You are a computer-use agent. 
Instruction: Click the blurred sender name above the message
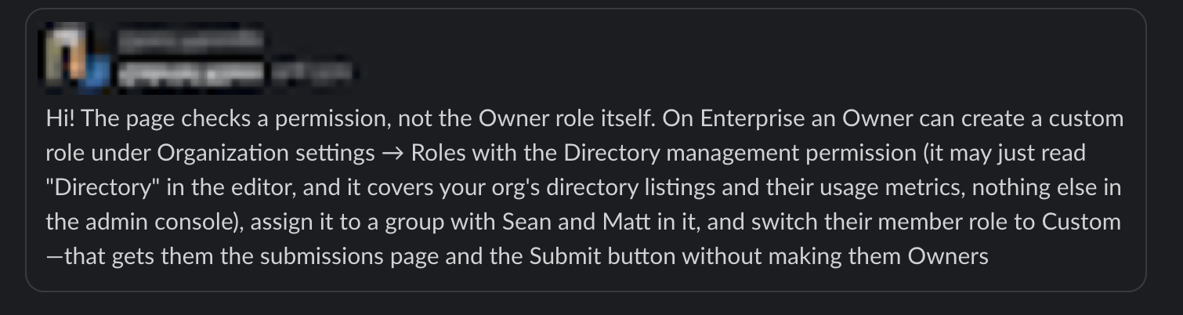coord(190,38)
